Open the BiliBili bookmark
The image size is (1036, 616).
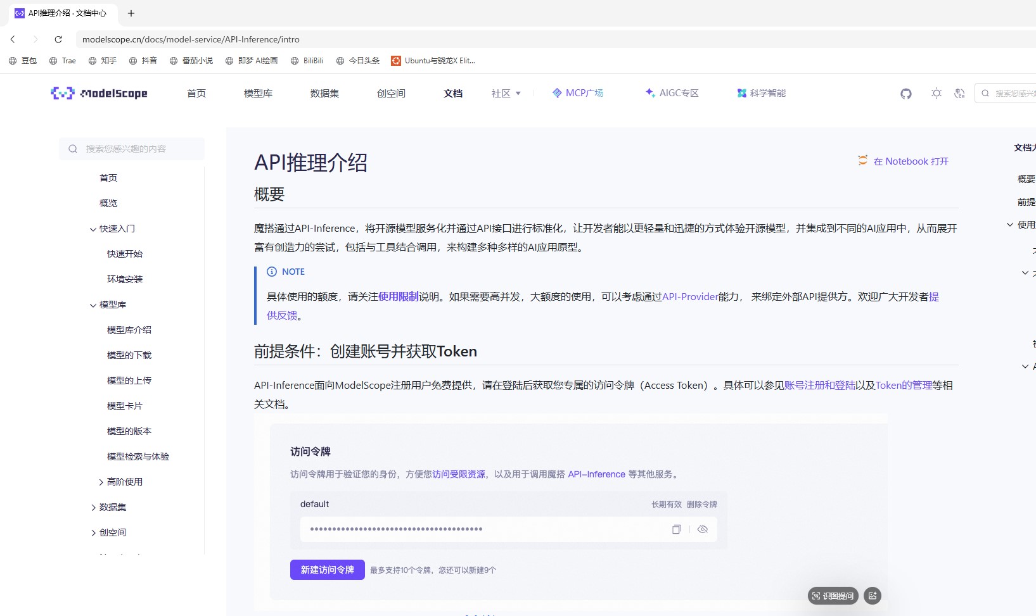307,61
